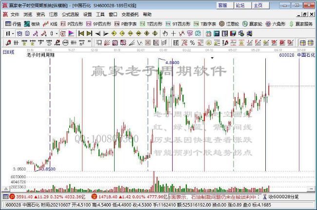Open the P数字表 tool
The width and height of the screenshot is (317, 210).
(x=125, y=24)
